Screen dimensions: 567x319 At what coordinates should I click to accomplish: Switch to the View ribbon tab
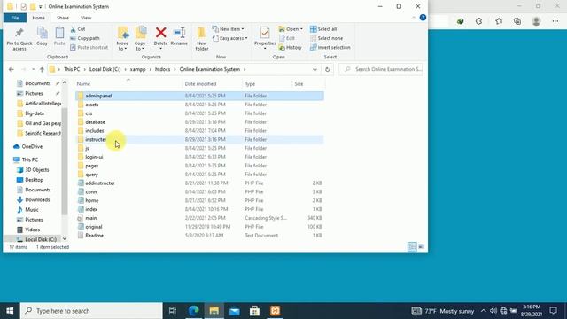[86, 18]
